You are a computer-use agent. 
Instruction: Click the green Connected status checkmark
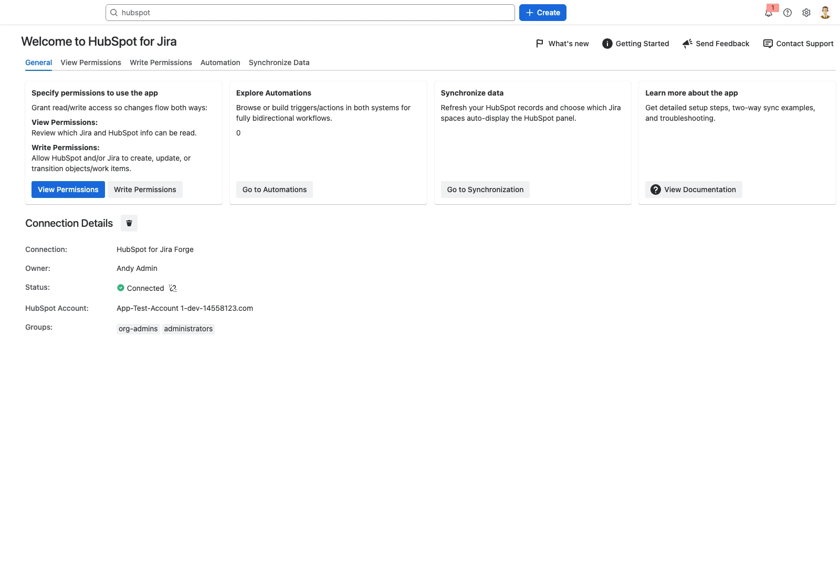121,288
